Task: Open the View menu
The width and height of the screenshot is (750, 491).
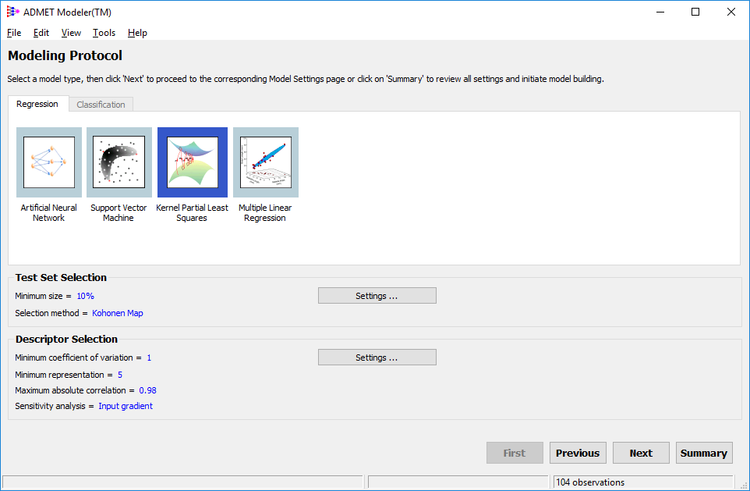Action: point(71,33)
